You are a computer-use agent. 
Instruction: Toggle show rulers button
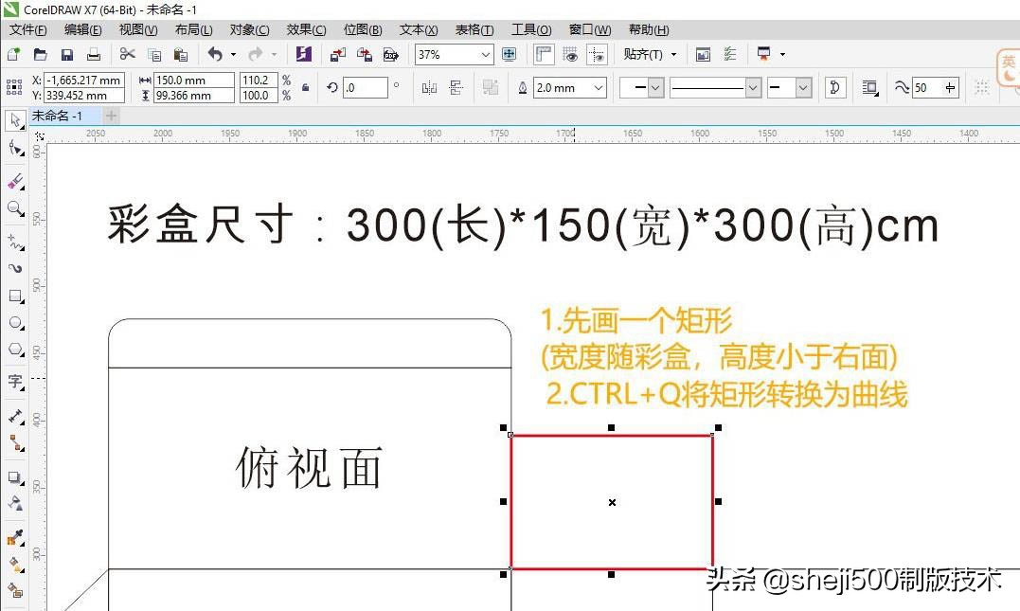click(x=544, y=55)
